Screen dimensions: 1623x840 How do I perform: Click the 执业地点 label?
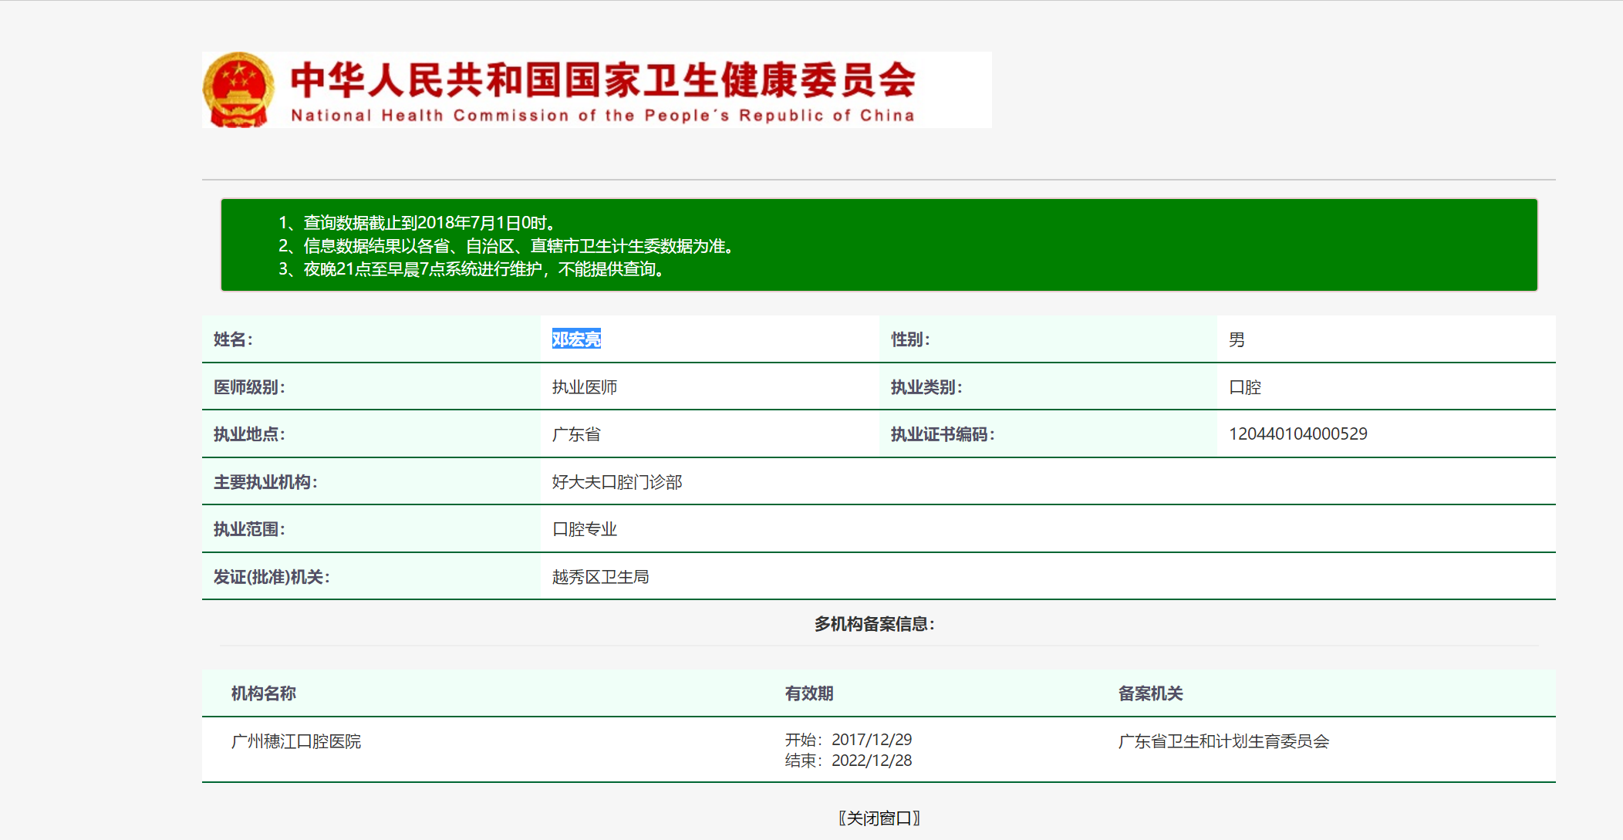click(x=249, y=434)
